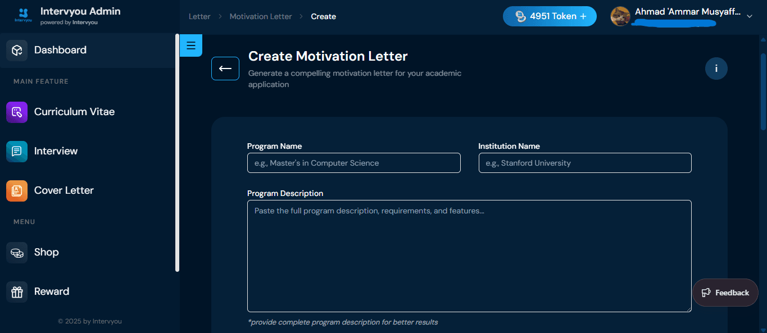
Task: Click the Letter breadcrumb link
Action: pos(199,16)
